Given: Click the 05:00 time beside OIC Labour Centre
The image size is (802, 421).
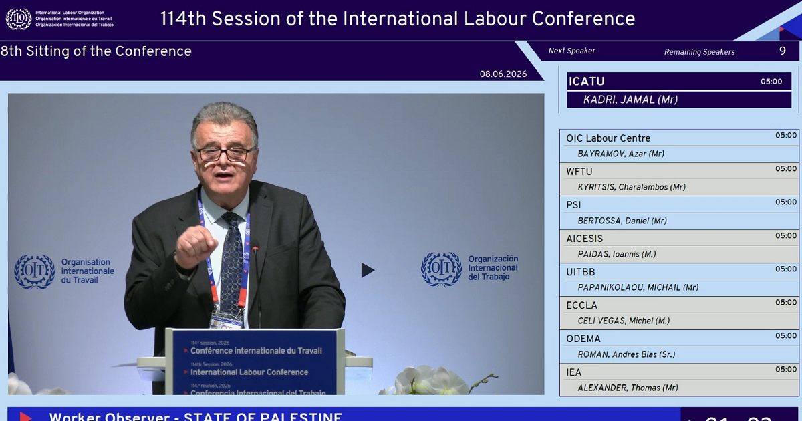Looking at the screenshot, I should coord(786,136).
